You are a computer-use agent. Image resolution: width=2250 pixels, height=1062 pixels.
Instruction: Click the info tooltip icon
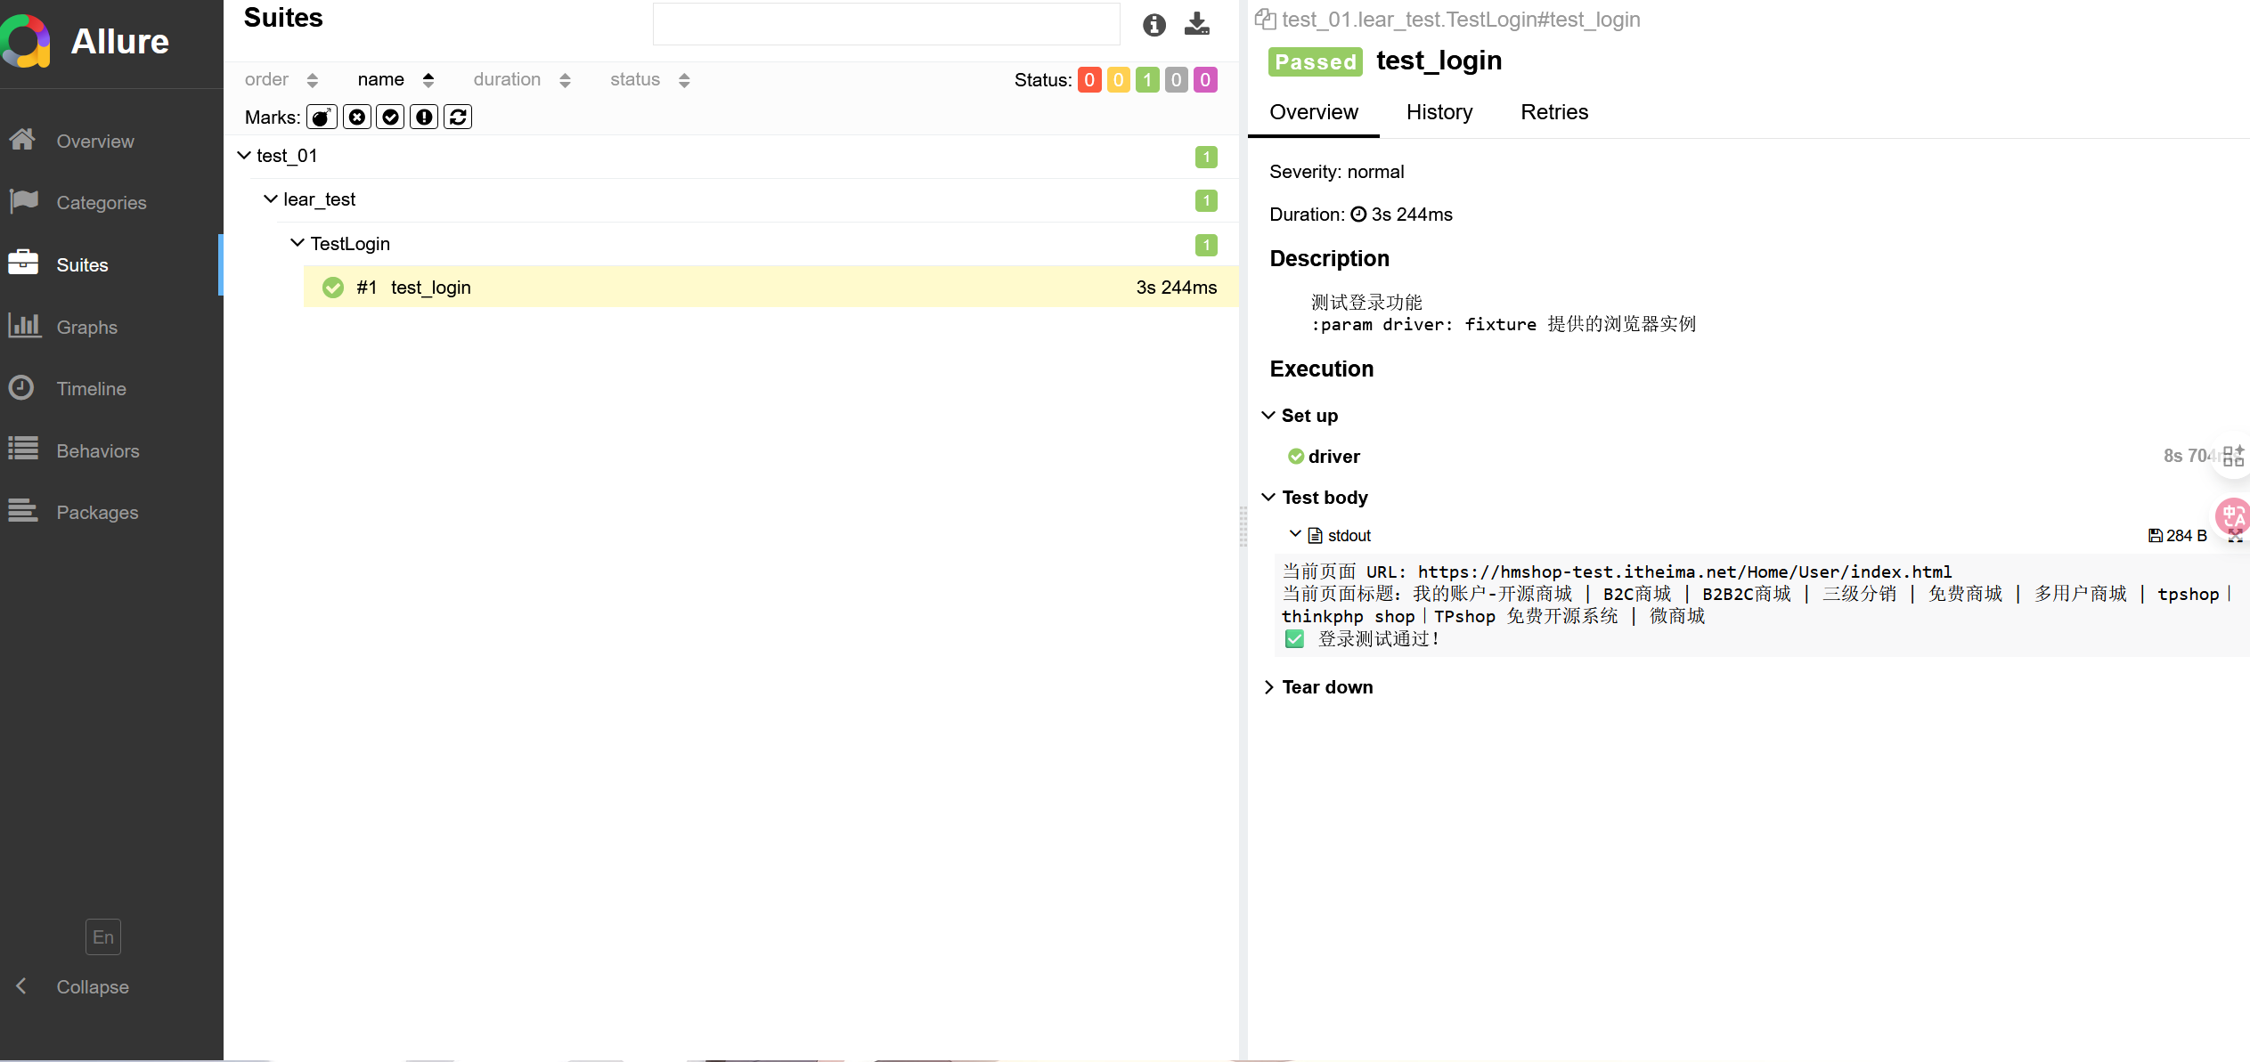pos(1154,25)
